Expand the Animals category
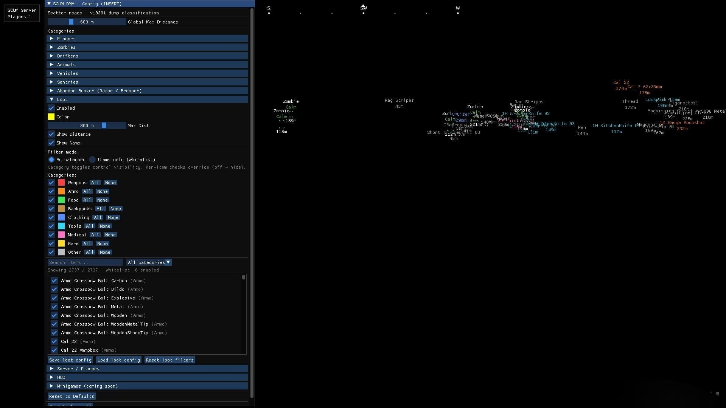 pos(147,65)
